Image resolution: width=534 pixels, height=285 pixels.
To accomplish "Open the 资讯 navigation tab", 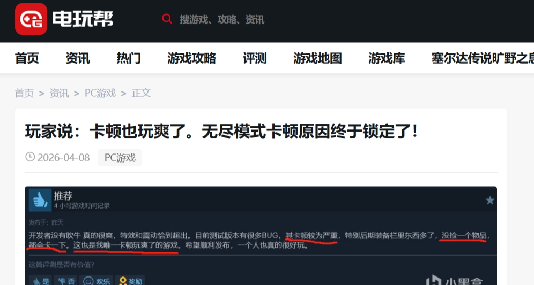I will 78,58.
